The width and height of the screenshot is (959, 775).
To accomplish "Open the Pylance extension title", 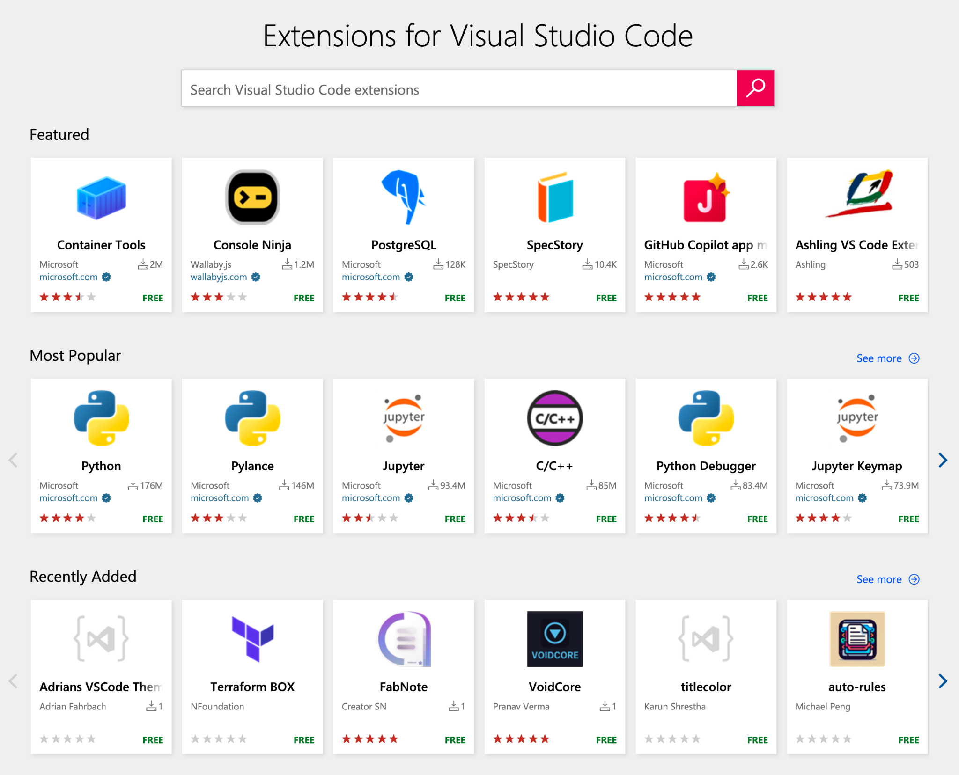I will coord(252,466).
